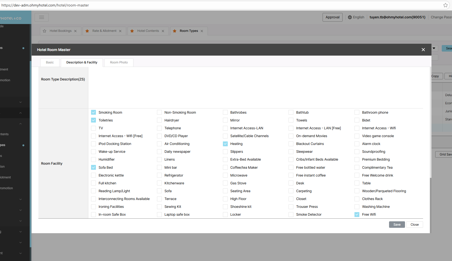
Task: Click star icon on Hotel Bookings tab
Action: [45, 31]
